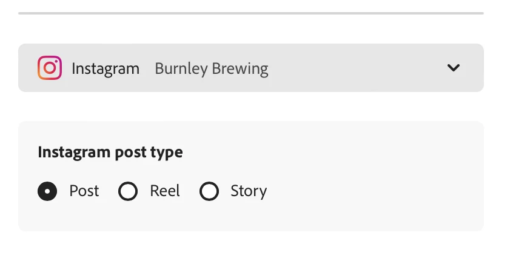Click the "Instagram post type" heading

[110, 152]
